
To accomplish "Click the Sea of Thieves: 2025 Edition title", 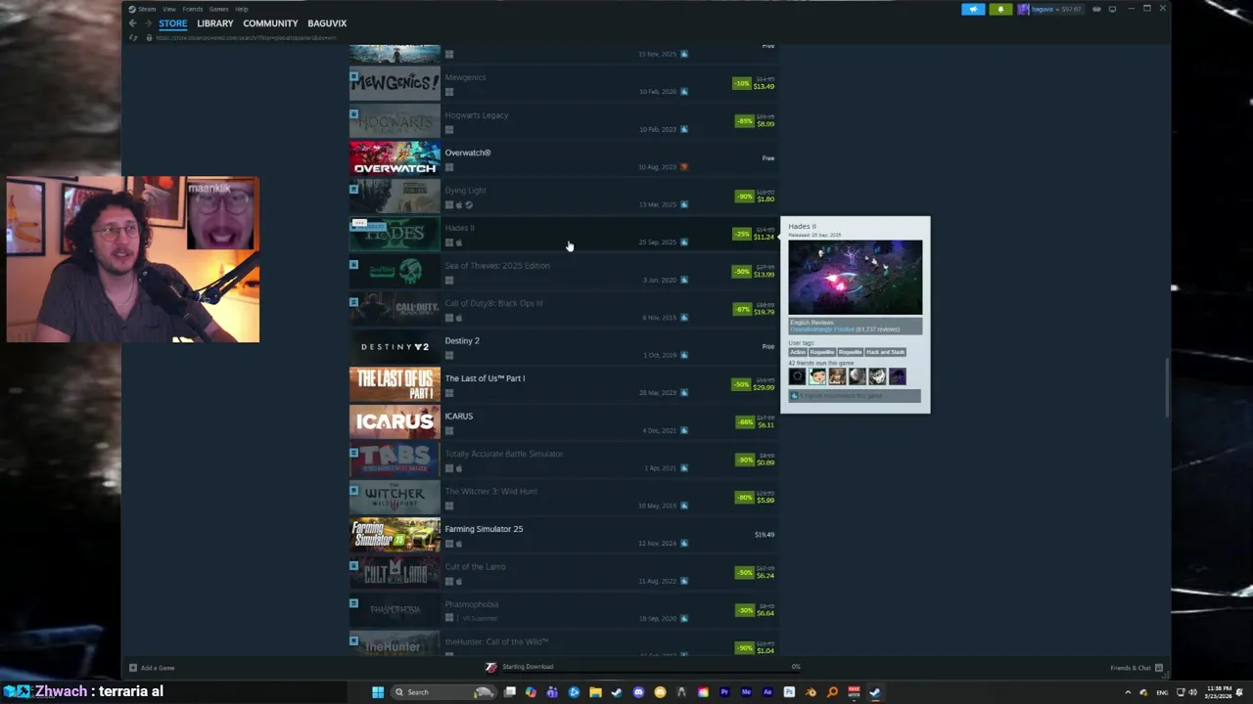I will 497,266.
